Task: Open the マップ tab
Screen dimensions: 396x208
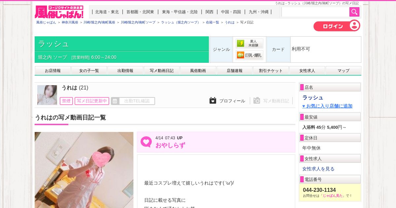Action: (344, 71)
